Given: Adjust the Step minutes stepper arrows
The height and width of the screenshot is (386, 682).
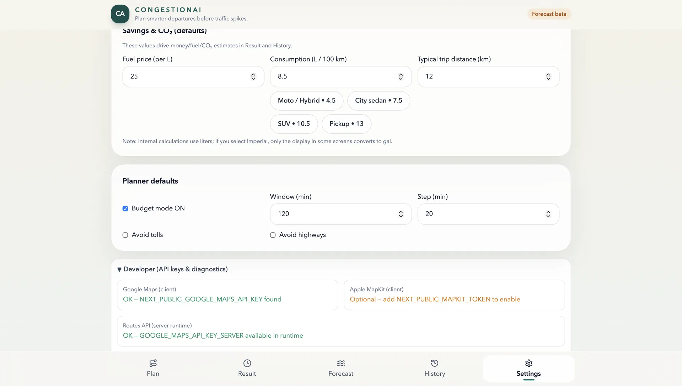Looking at the screenshot, I should pyautogui.click(x=548, y=214).
